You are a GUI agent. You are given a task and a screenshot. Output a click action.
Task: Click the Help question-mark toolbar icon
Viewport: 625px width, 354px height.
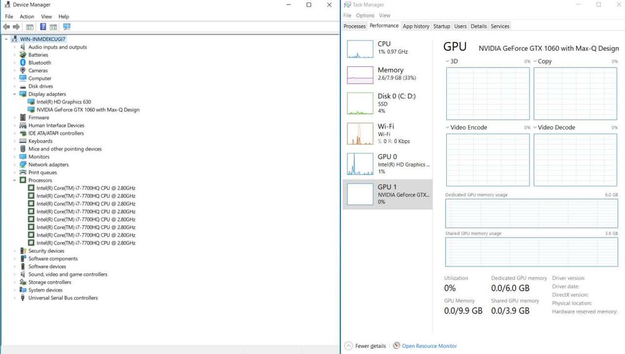click(43, 27)
